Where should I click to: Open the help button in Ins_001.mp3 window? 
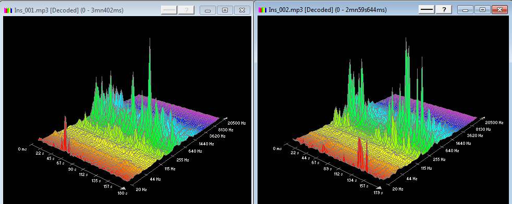[x=187, y=10]
